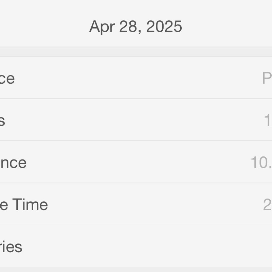Click the '10.' value field
The image size is (272, 272).
coord(261,163)
